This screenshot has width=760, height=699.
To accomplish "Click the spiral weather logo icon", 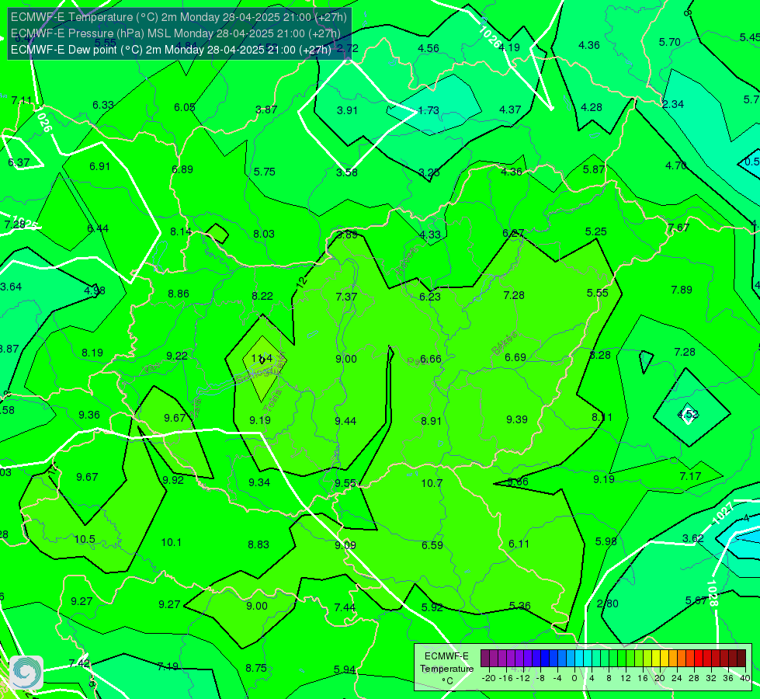I will pyautogui.click(x=26, y=673).
